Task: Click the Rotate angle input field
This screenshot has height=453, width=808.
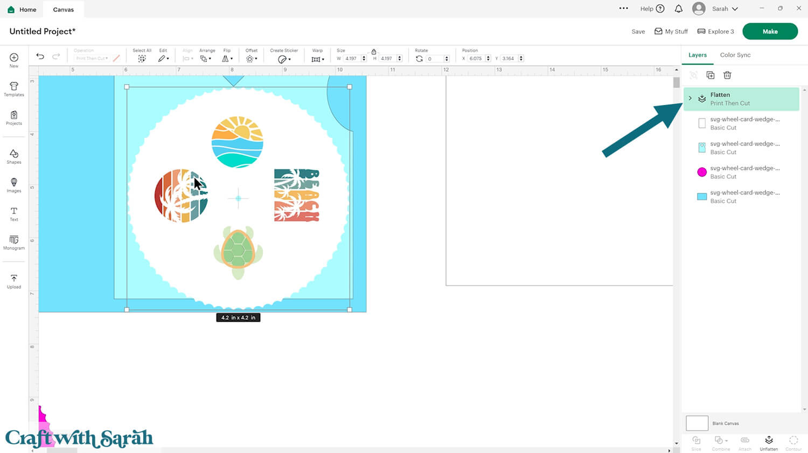Action: [434, 59]
